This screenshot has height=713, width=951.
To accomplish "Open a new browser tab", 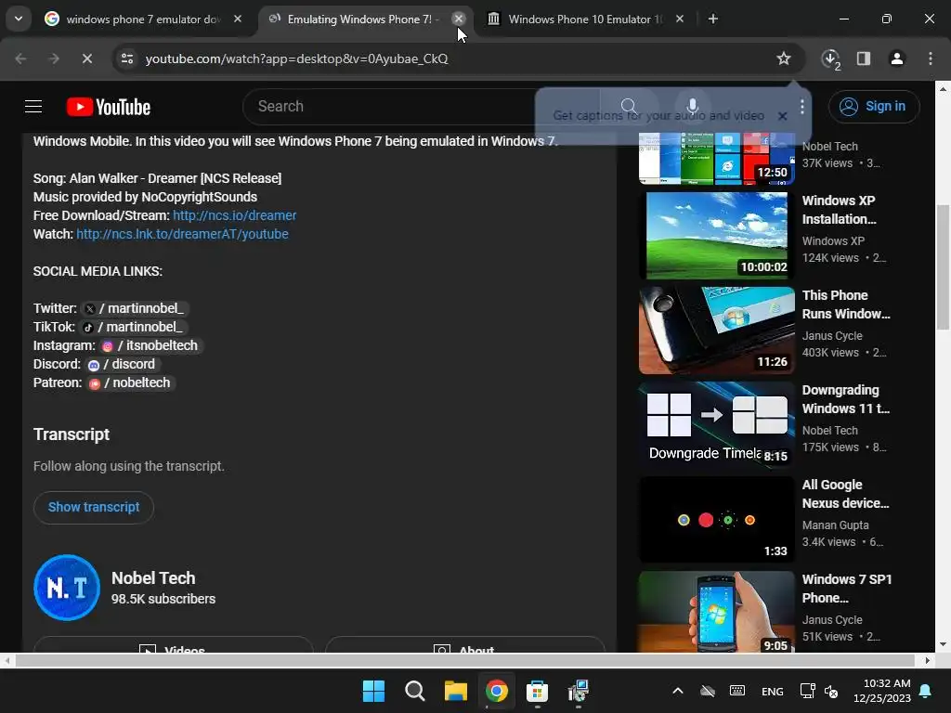I will [713, 19].
